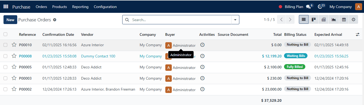Expand the search options dropdown arrow

click(x=235, y=20)
